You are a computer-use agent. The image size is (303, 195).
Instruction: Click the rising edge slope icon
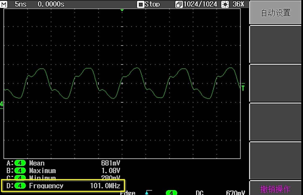[148, 193]
